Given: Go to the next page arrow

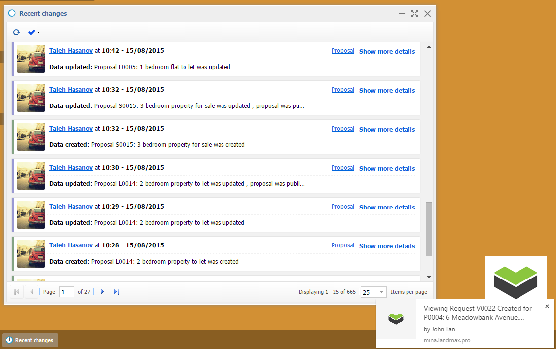Looking at the screenshot, I should tap(102, 292).
